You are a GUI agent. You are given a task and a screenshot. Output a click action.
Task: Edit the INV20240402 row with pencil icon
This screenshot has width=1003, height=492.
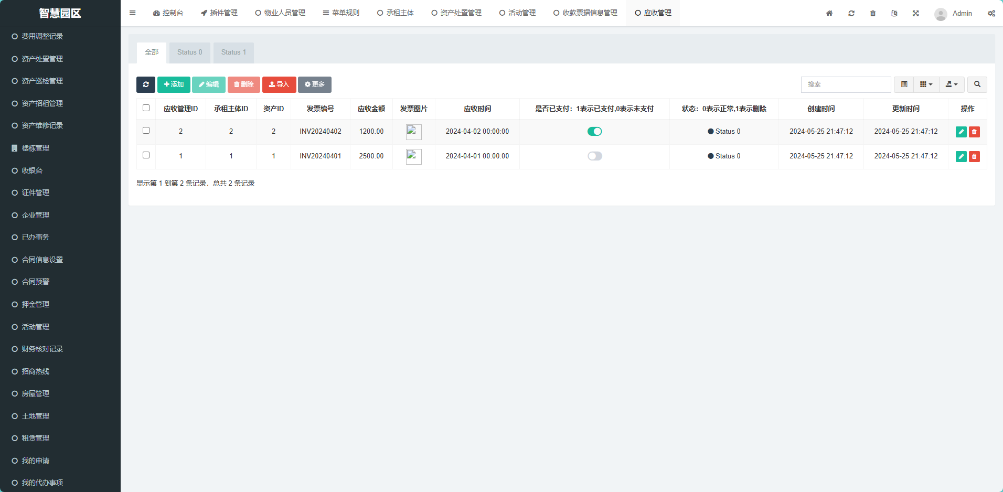(x=961, y=132)
